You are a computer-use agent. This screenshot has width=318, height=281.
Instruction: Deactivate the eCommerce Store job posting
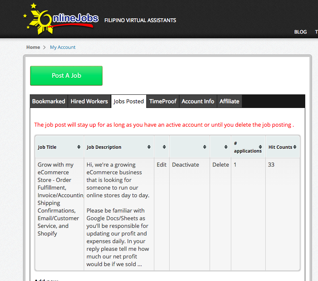[x=185, y=165]
